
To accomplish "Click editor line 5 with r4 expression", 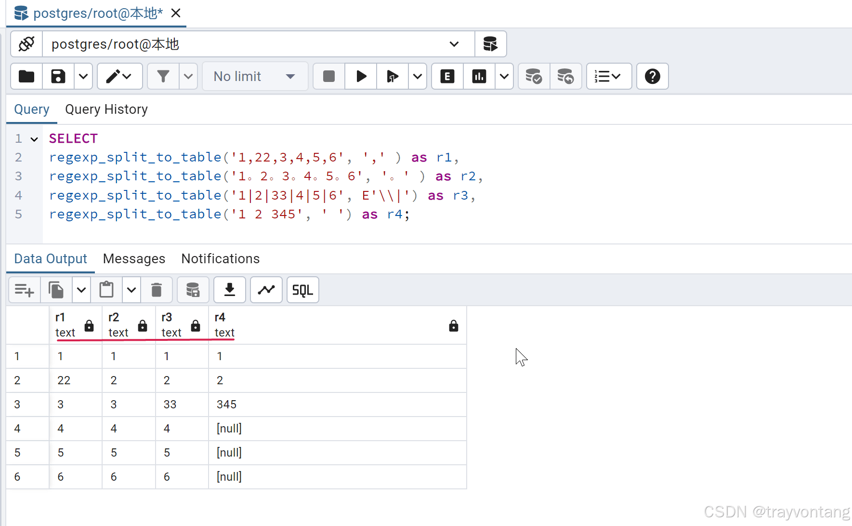I will [x=229, y=214].
